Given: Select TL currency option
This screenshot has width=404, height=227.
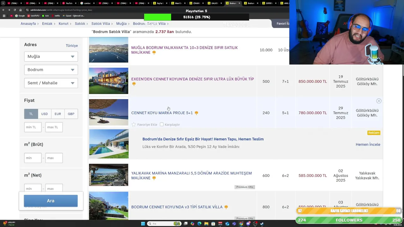Looking at the screenshot, I should [x=31, y=114].
